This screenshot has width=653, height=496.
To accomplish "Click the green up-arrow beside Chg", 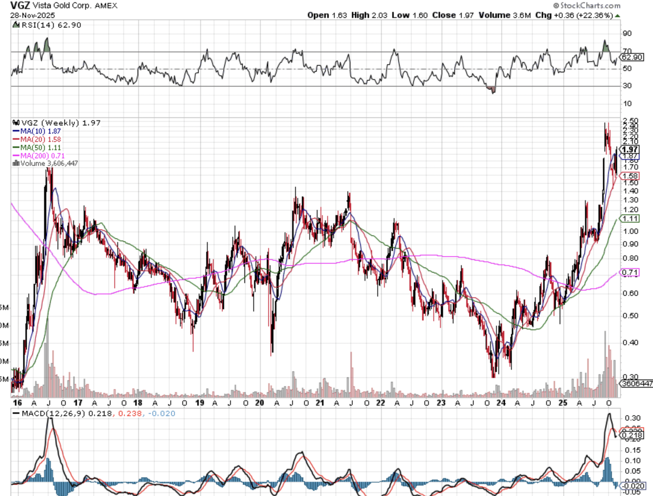I will pyautogui.click(x=618, y=16).
